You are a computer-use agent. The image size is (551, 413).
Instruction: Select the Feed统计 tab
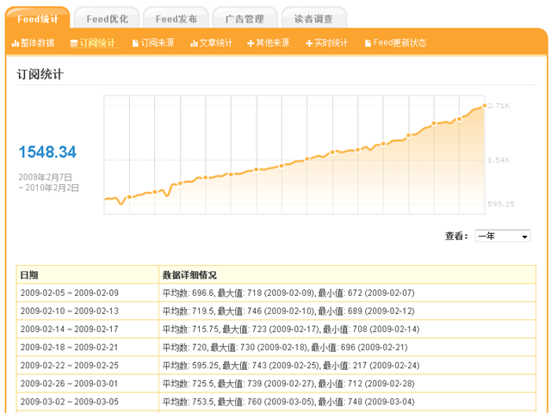click(38, 18)
